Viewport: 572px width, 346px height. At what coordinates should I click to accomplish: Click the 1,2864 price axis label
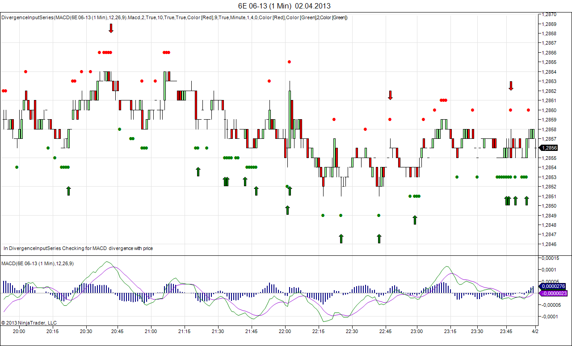tap(549, 72)
